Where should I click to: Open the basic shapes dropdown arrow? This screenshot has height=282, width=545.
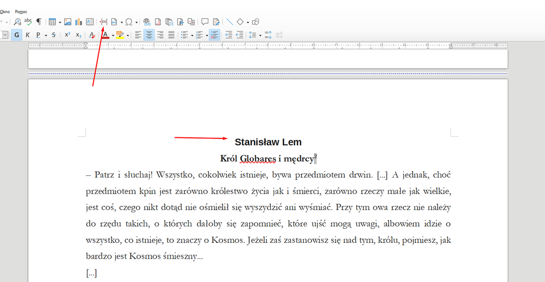point(248,22)
